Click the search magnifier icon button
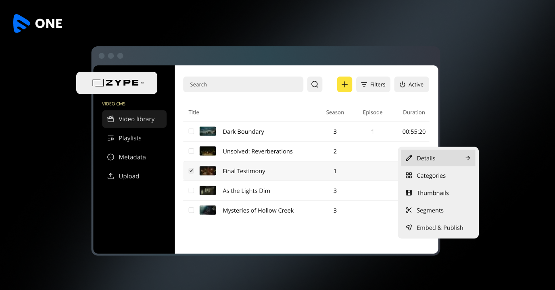The height and width of the screenshot is (290, 555). [x=315, y=85]
